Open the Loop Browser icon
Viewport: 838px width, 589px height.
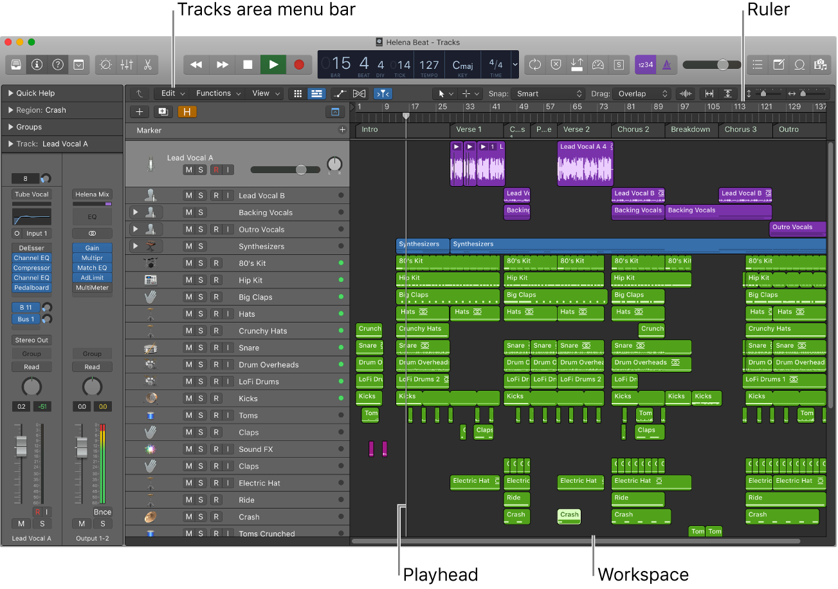(x=799, y=64)
